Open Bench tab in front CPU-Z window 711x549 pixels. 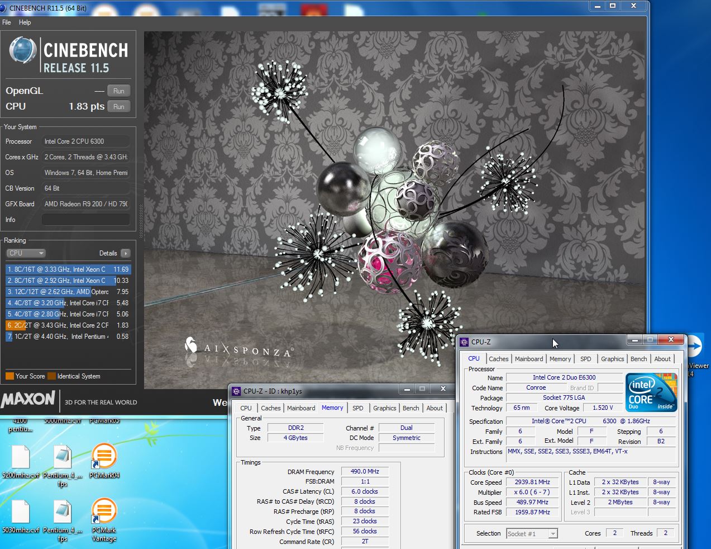[x=639, y=359]
